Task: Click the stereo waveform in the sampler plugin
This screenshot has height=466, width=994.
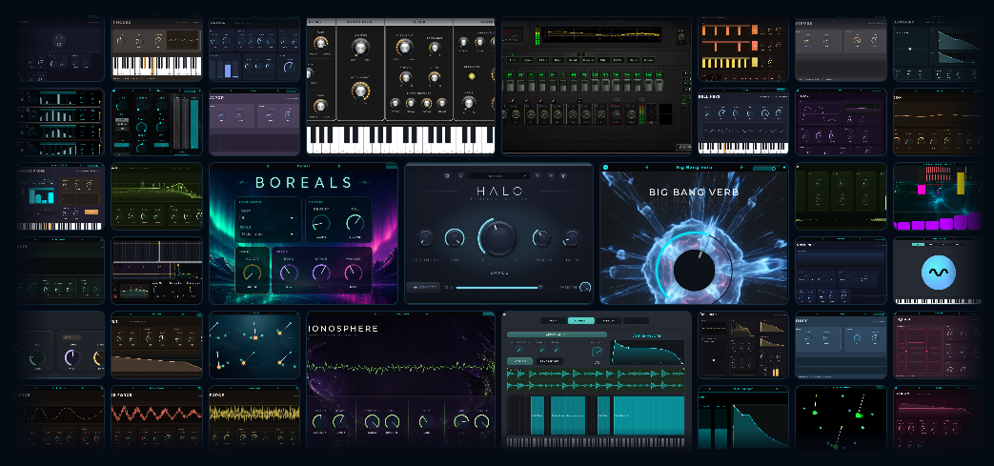Action: click(x=596, y=380)
